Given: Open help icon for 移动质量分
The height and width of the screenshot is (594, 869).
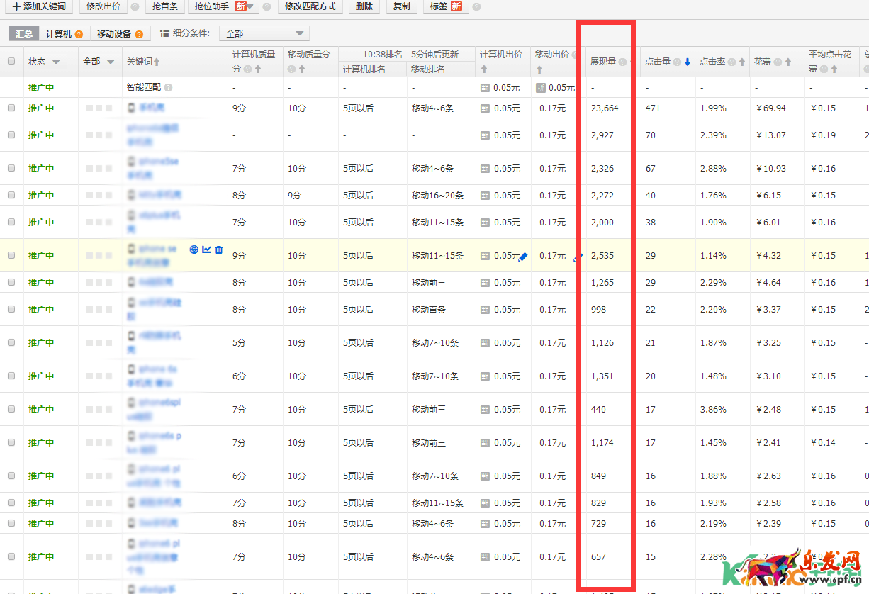Looking at the screenshot, I should (x=292, y=69).
